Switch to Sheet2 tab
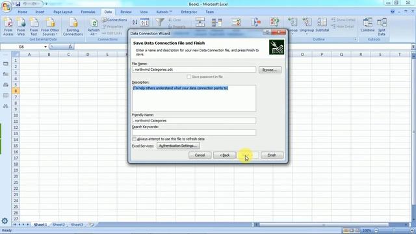The height and width of the screenshot is (234, 416). [x=58, y=225]
